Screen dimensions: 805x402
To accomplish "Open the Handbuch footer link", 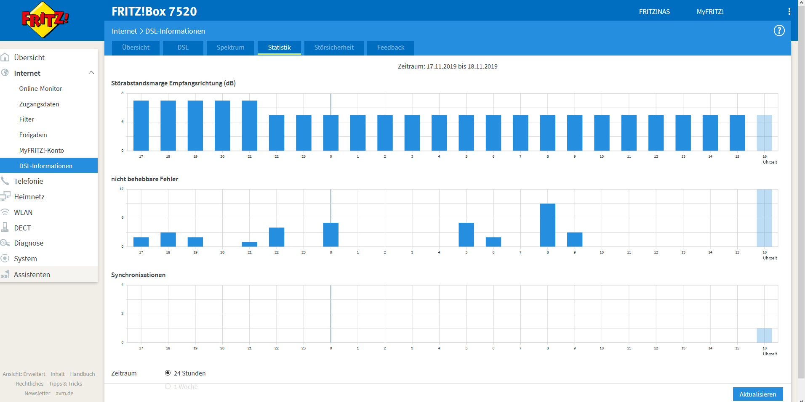I will [x=83, y=374].
